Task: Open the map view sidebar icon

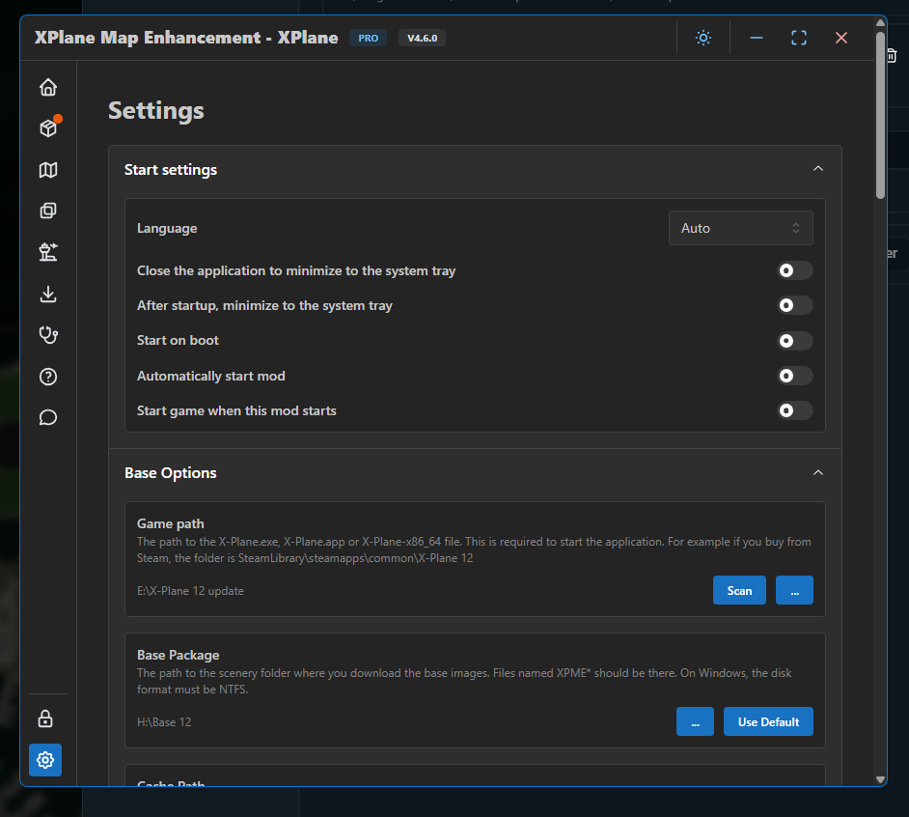Action: [x=48, y=170]
